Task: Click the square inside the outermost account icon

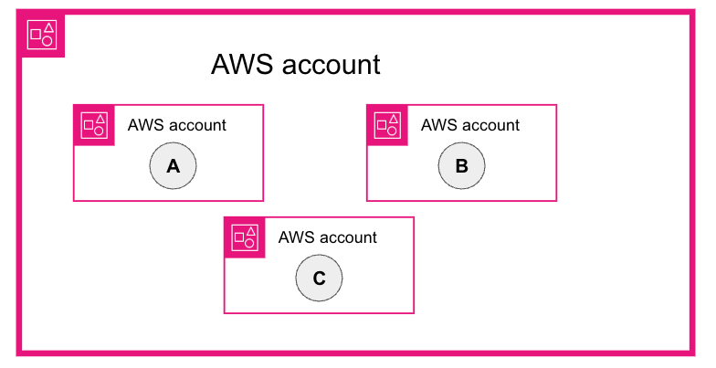Action: (x=36, y=35)
